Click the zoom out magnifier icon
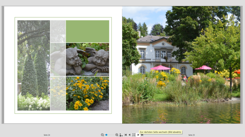The image size is (245, 137). click(x=102, y=135)
